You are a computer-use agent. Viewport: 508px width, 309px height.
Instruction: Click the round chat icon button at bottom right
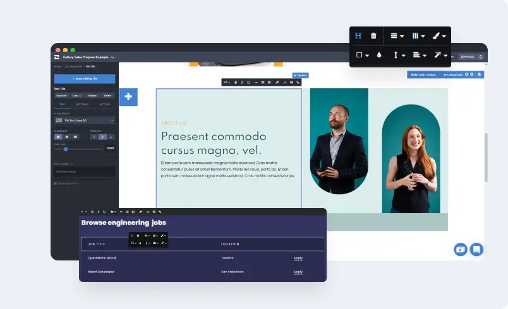pyautogui.click(x=476, y=250)
